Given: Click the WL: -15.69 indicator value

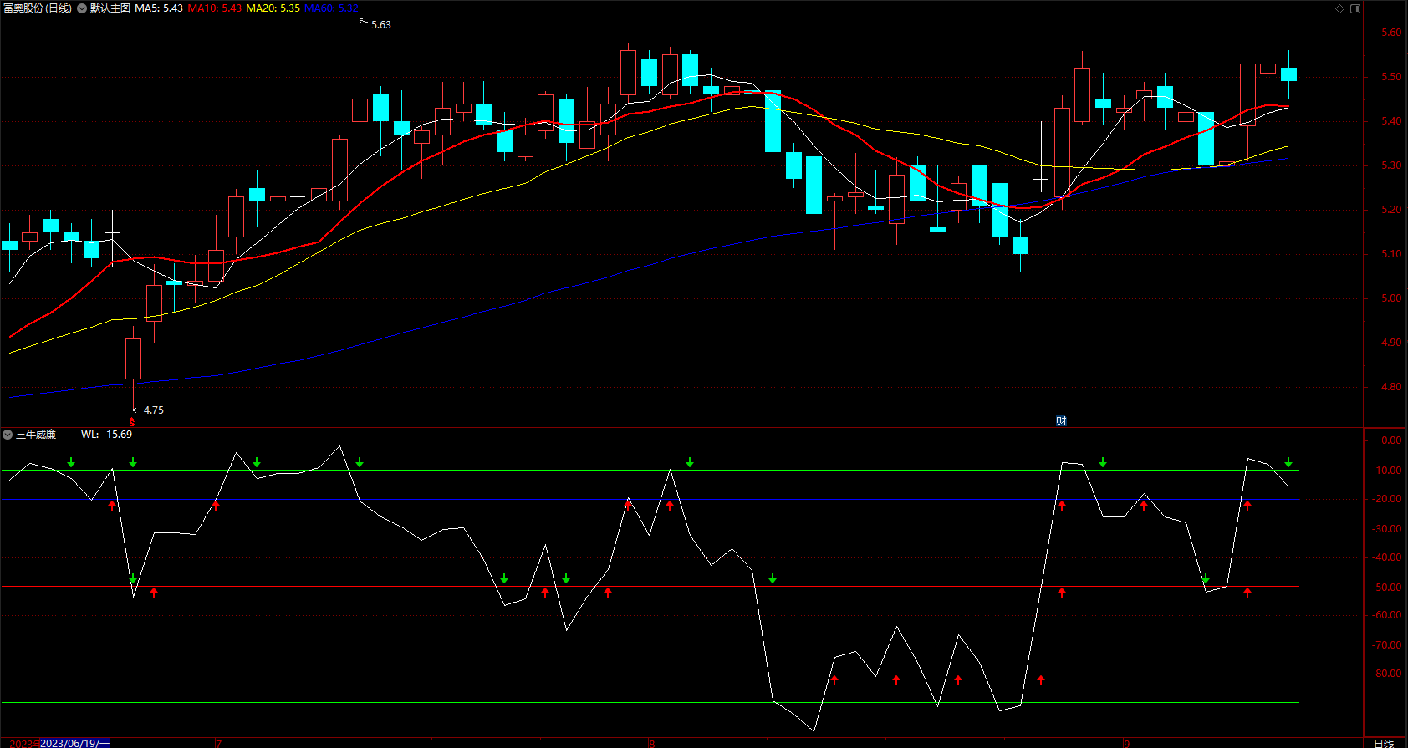Looking at the screenshot, I should 106,435.
